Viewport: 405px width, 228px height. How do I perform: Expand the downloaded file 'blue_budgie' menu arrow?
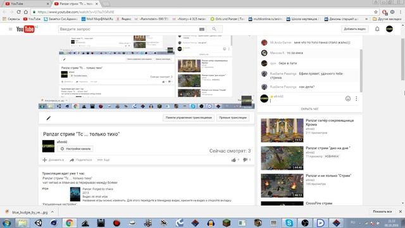53,212
